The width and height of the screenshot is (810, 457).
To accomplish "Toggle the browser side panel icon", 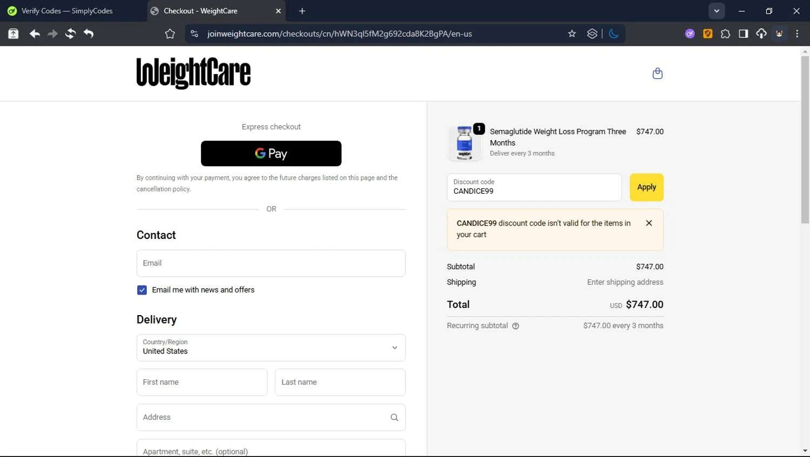I will pyautogui.click(x=744, y=33).
